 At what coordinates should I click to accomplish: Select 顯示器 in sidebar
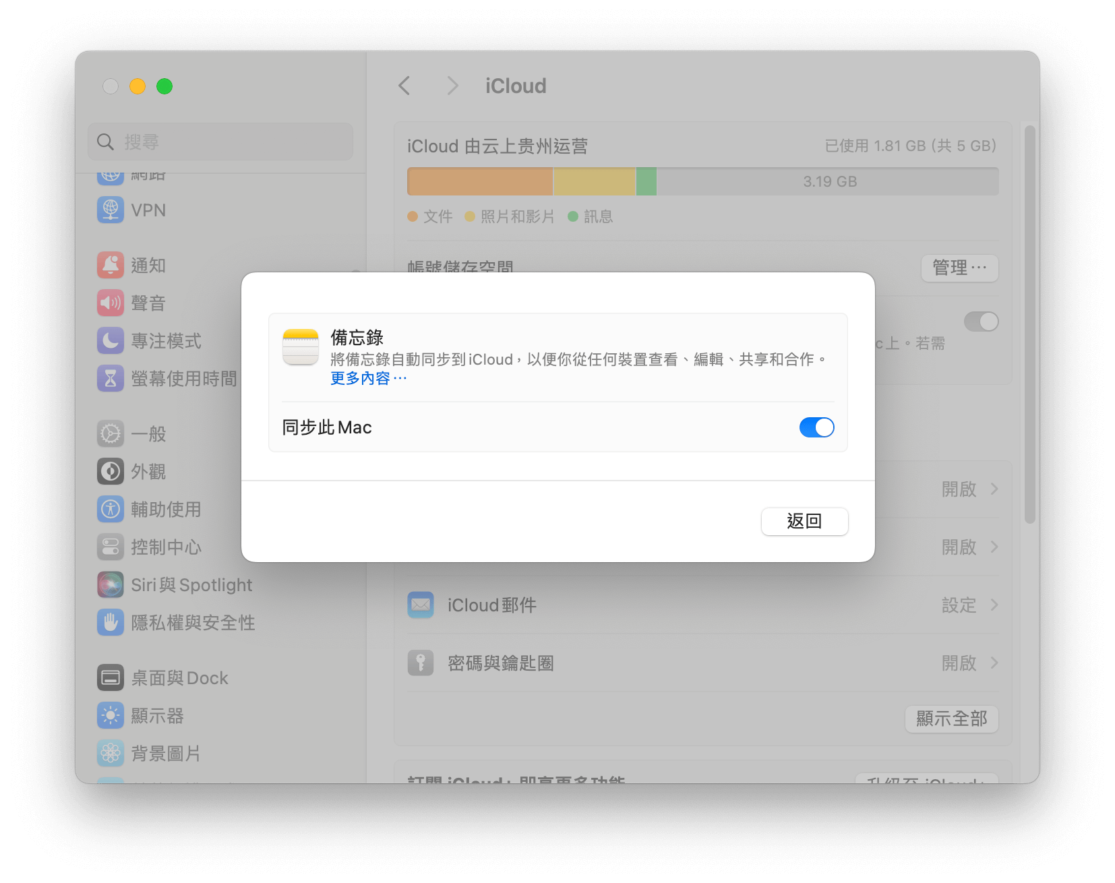(157, 715)
